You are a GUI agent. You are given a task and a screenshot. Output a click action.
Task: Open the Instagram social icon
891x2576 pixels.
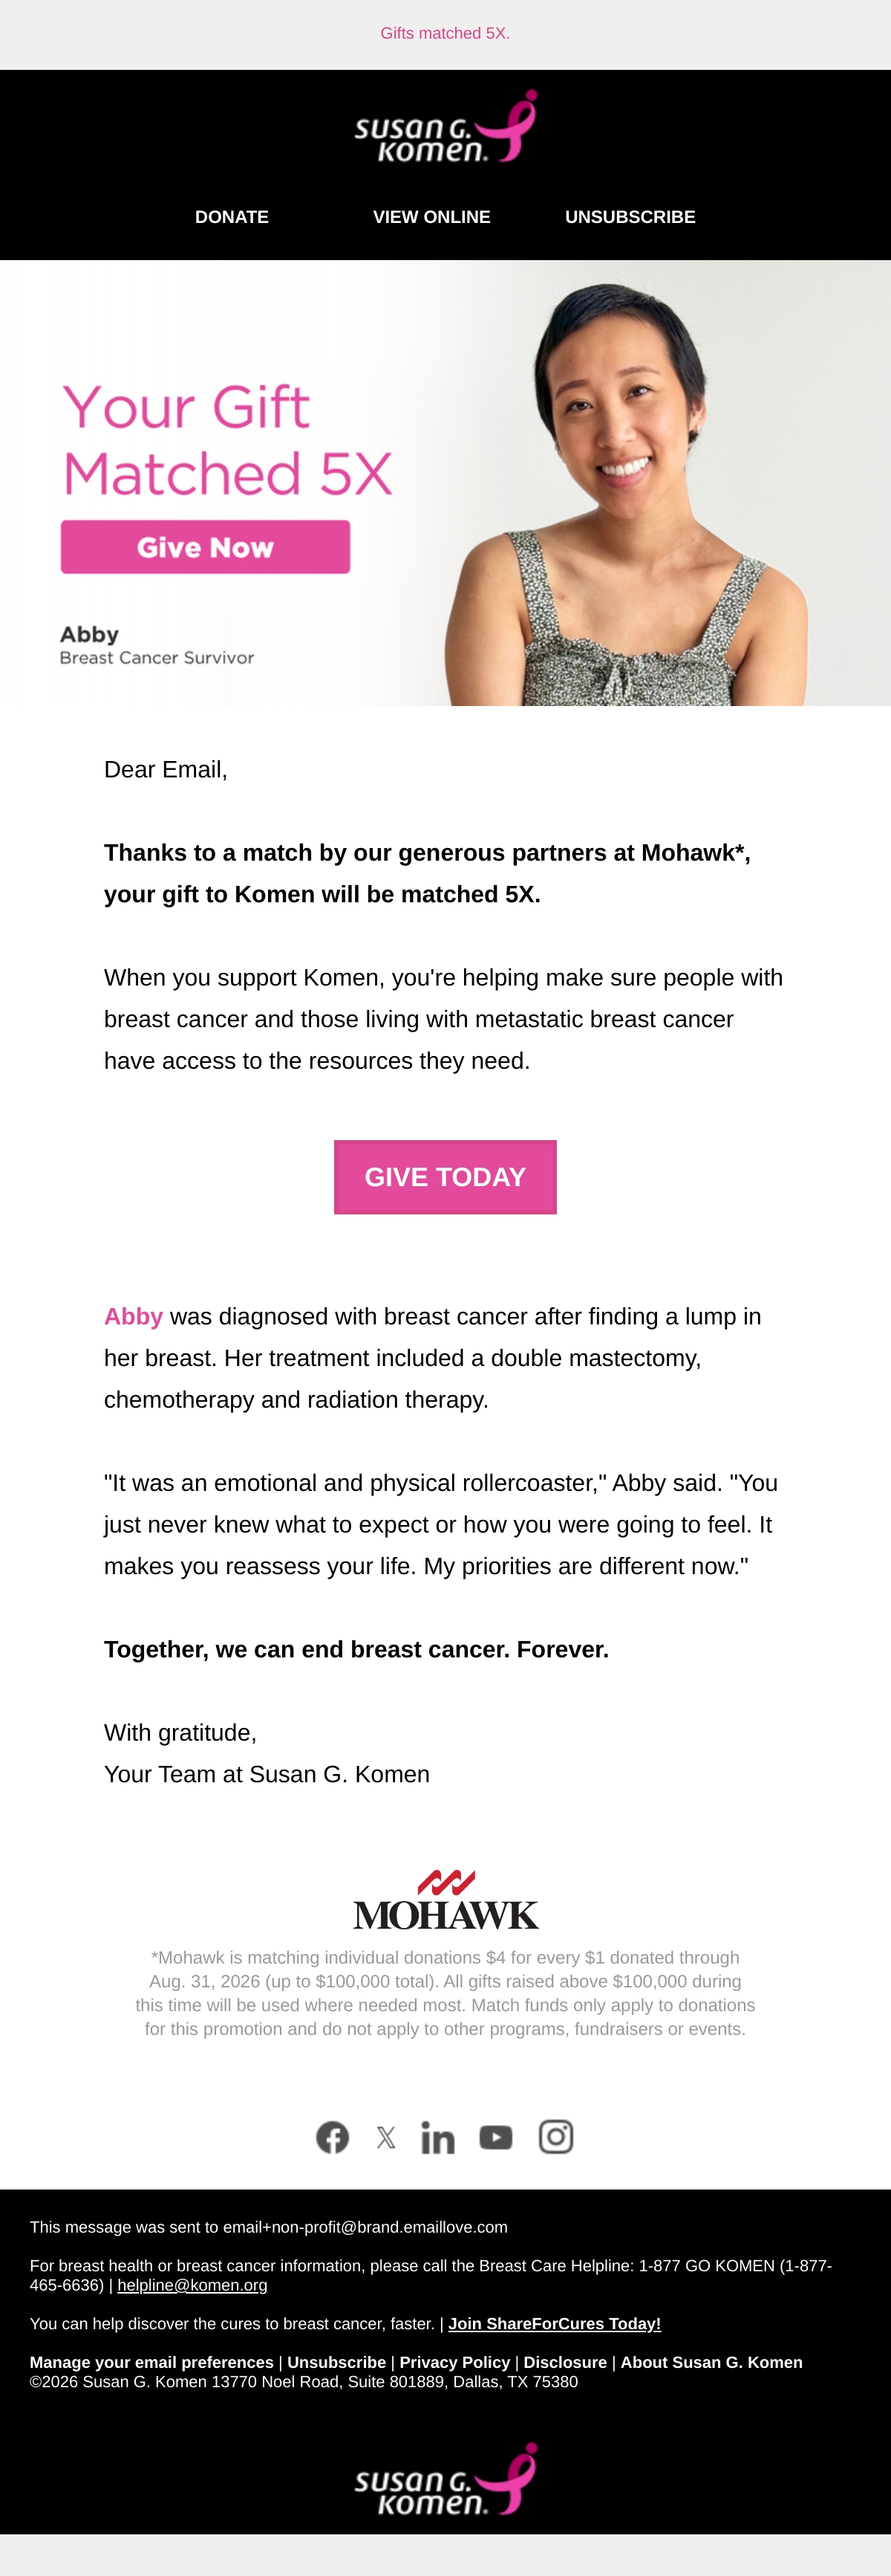tap(556, 2136)
